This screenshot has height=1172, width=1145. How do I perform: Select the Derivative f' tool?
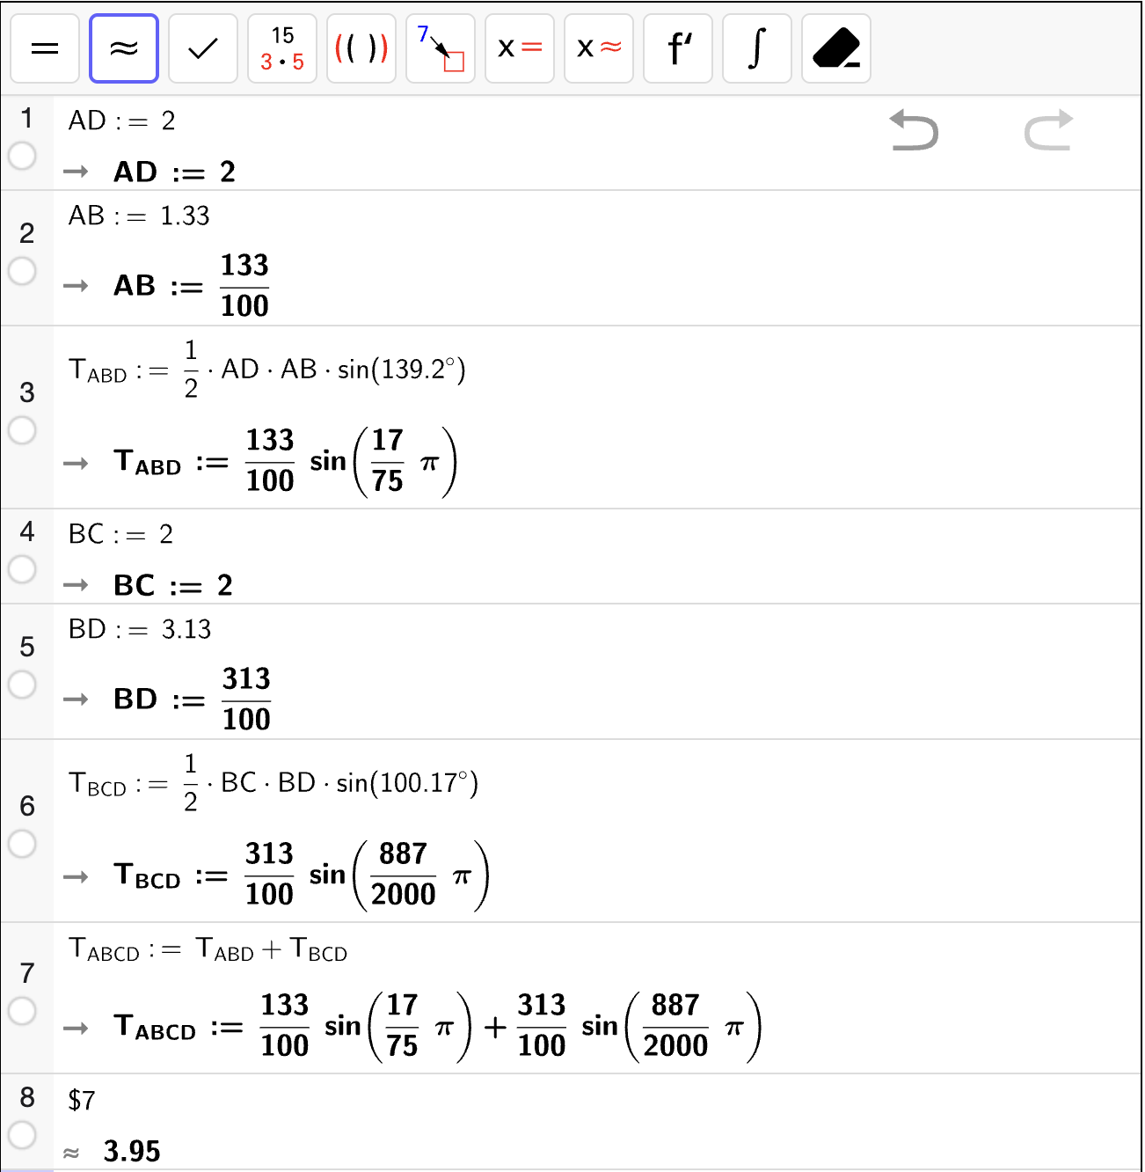[x=678, y=49]
